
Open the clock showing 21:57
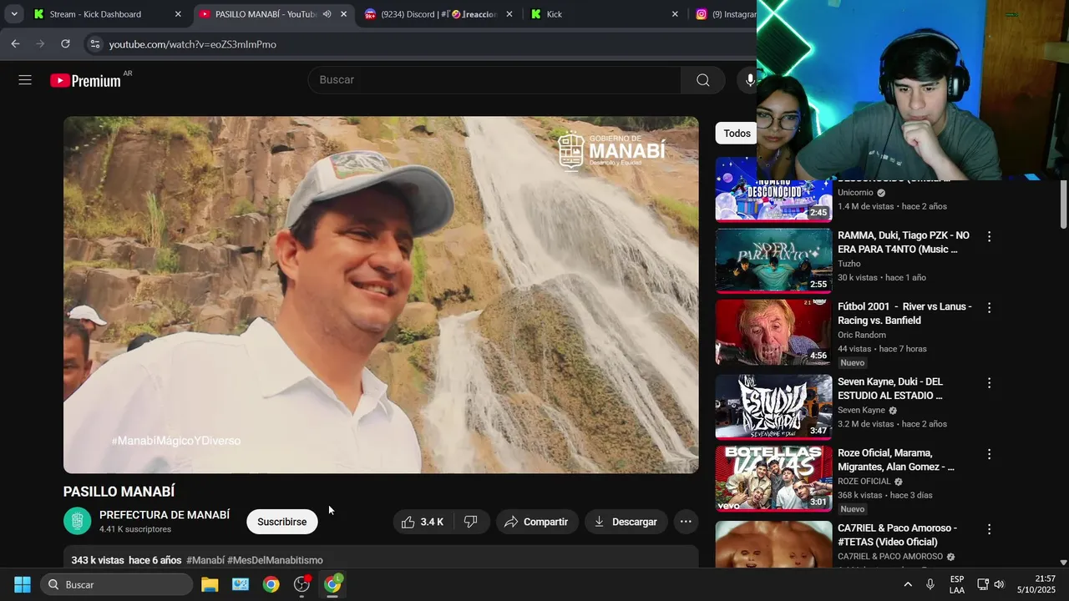click(x=1036, y=584)
